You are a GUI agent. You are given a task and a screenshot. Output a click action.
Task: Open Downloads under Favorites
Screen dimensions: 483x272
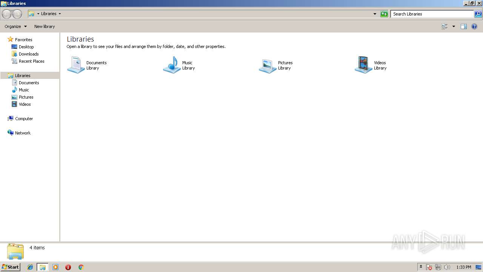click(29, 54)
